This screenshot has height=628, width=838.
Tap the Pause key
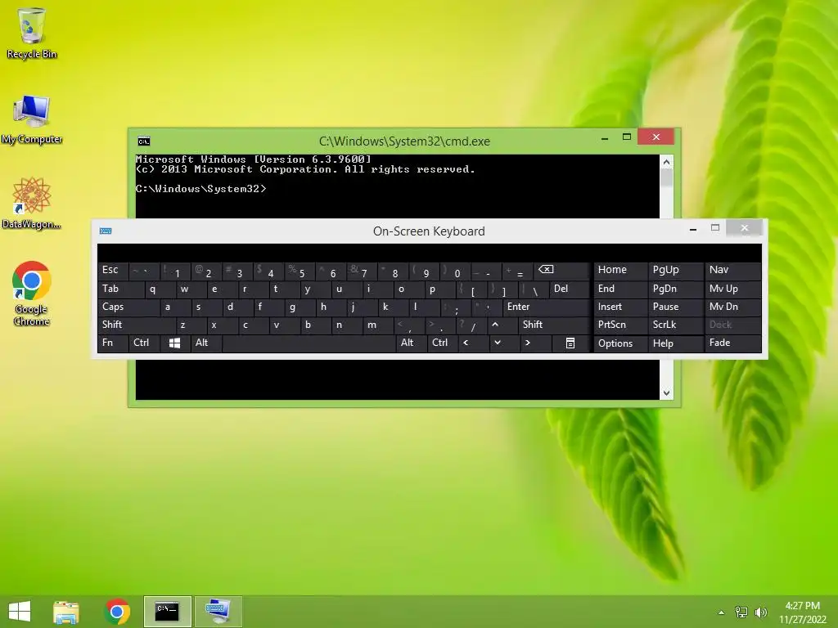click(x=675, y=307)
